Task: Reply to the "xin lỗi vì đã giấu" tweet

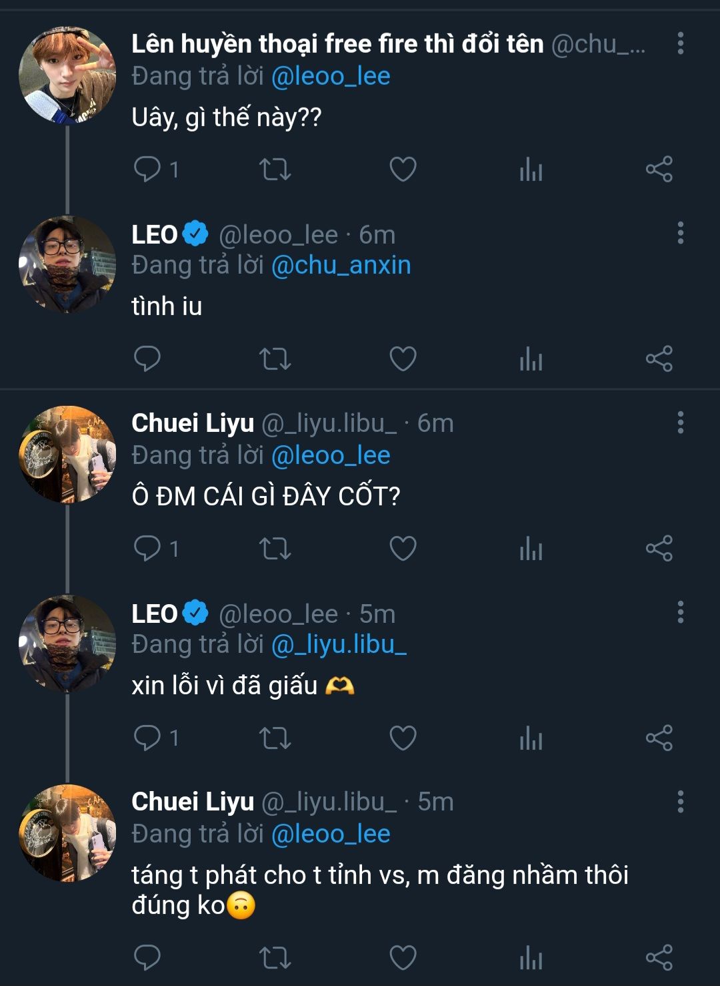Action: pos(147,738)
